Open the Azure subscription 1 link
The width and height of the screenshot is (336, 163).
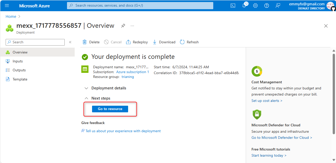click(133, 72)
